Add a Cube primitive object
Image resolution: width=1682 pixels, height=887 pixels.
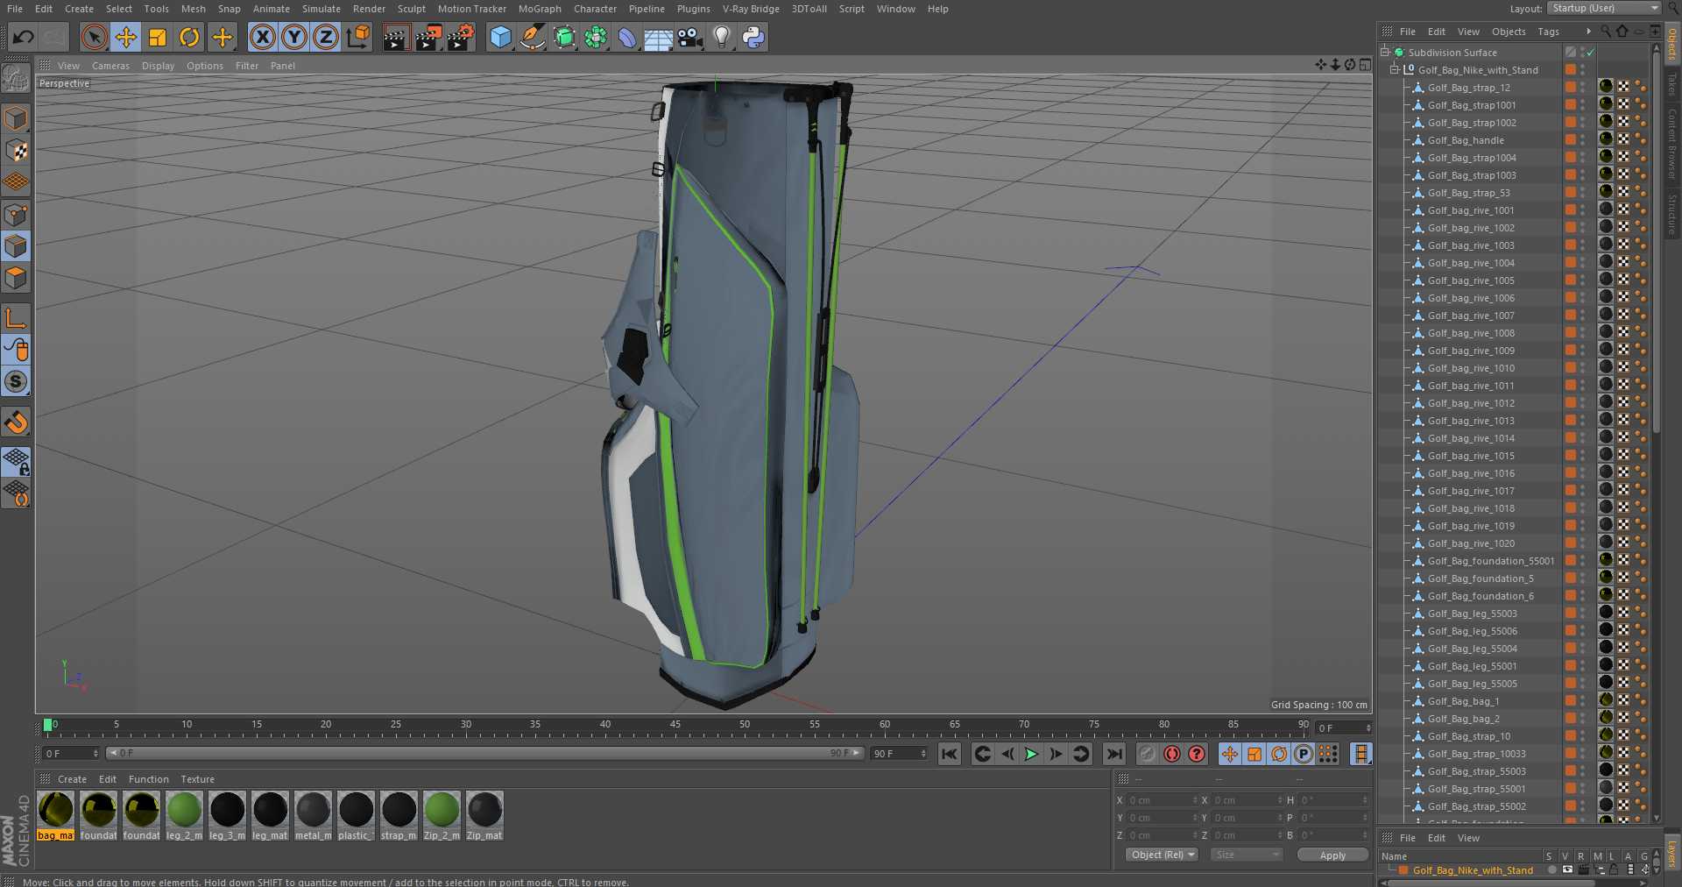(x=500, y=37)
